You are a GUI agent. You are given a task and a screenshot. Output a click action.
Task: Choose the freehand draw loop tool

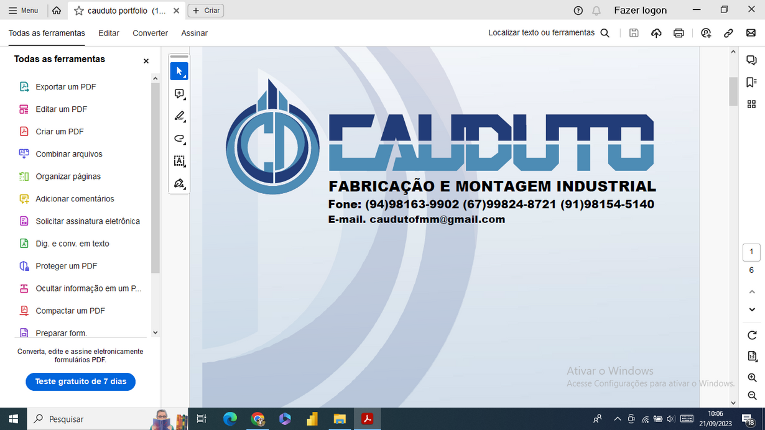(179, 139)
